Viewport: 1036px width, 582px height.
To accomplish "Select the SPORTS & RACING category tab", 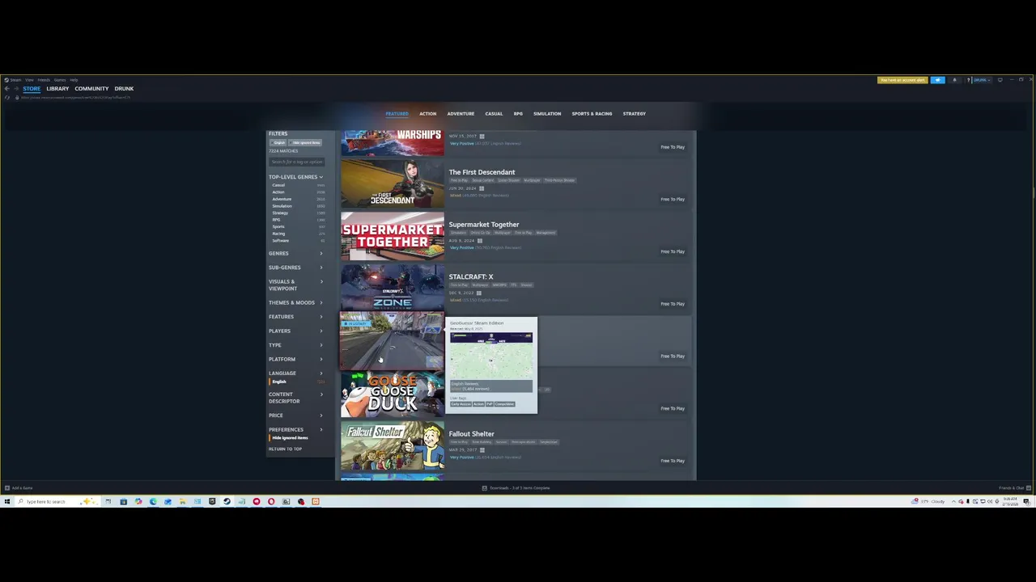I will [592, 114].
